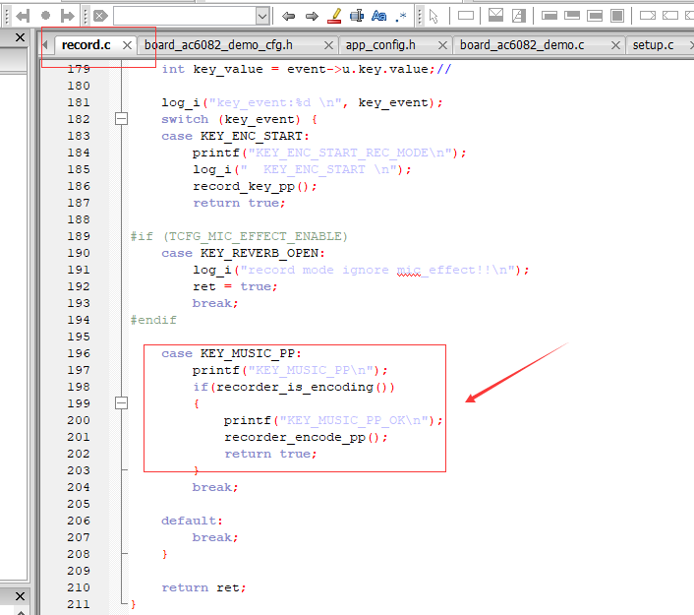Close the upper left side panel

coord(20,37)
